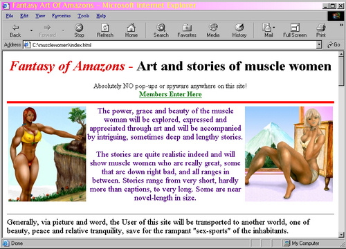The image size is (346, 249).
Task: Open the Help menu
Action: 101,16
